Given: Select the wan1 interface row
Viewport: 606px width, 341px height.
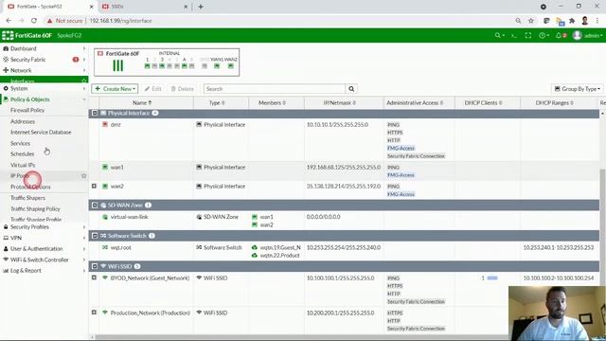Looking at the screenshot, I should [344, 170].
